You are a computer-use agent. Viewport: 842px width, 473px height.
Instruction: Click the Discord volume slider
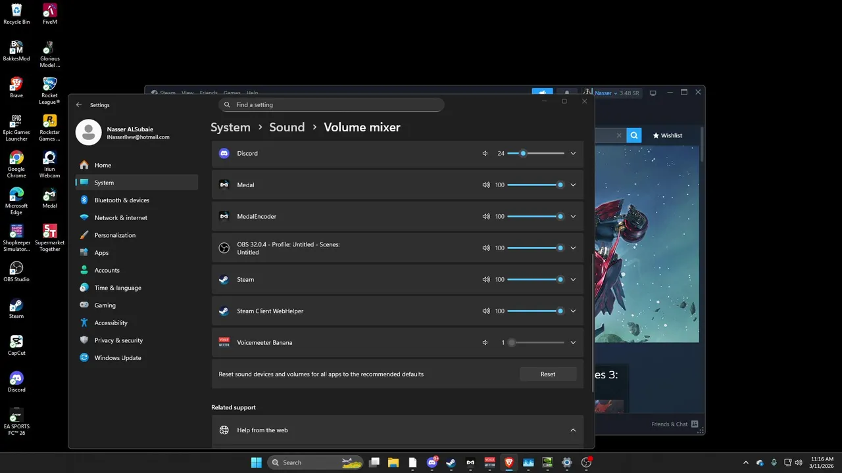click(535, 153)
